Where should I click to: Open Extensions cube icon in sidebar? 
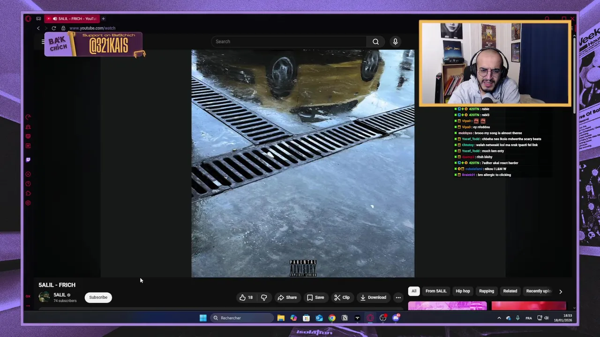click(28, 193)
